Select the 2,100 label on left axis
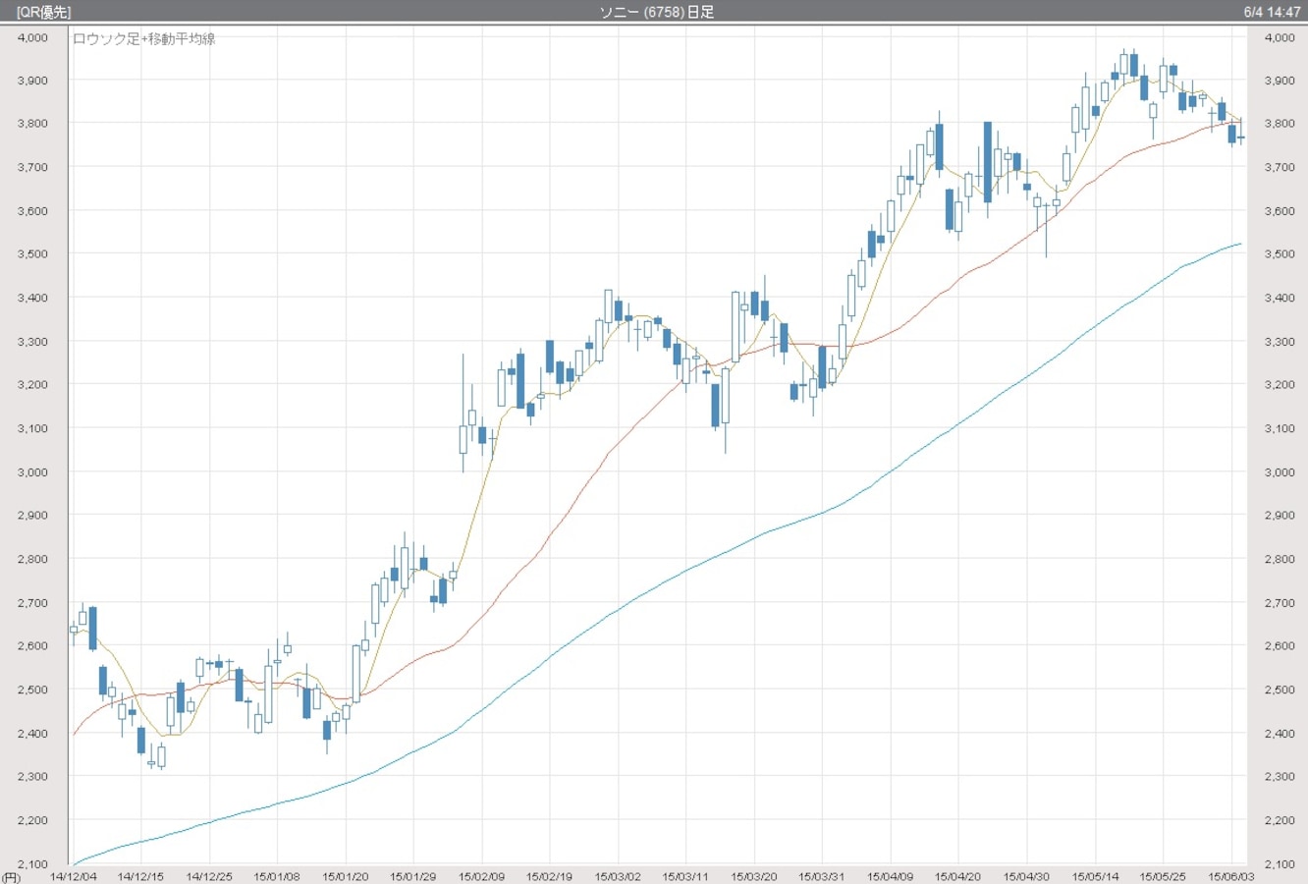The image size is (1308, 884). [32, 864]
